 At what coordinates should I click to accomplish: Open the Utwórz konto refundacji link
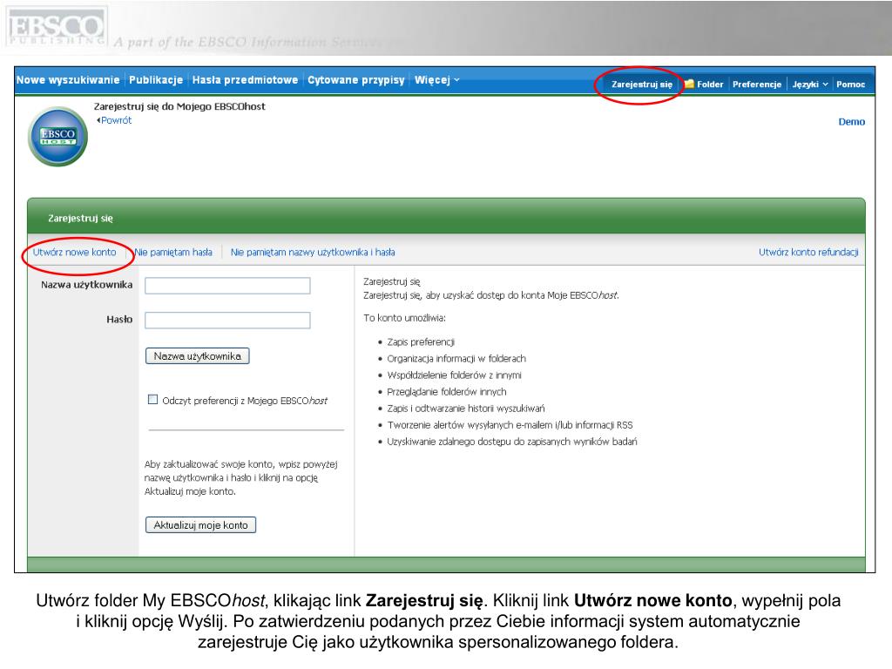point(808,252)
